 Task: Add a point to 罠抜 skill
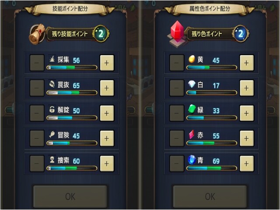pos(107,88)
